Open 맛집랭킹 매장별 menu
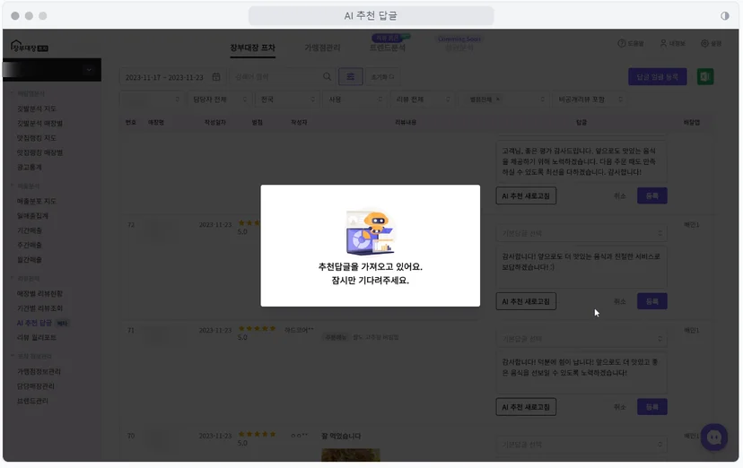This screenshot has width=743, height=468. pyautogui.click(x=39, y=152)
